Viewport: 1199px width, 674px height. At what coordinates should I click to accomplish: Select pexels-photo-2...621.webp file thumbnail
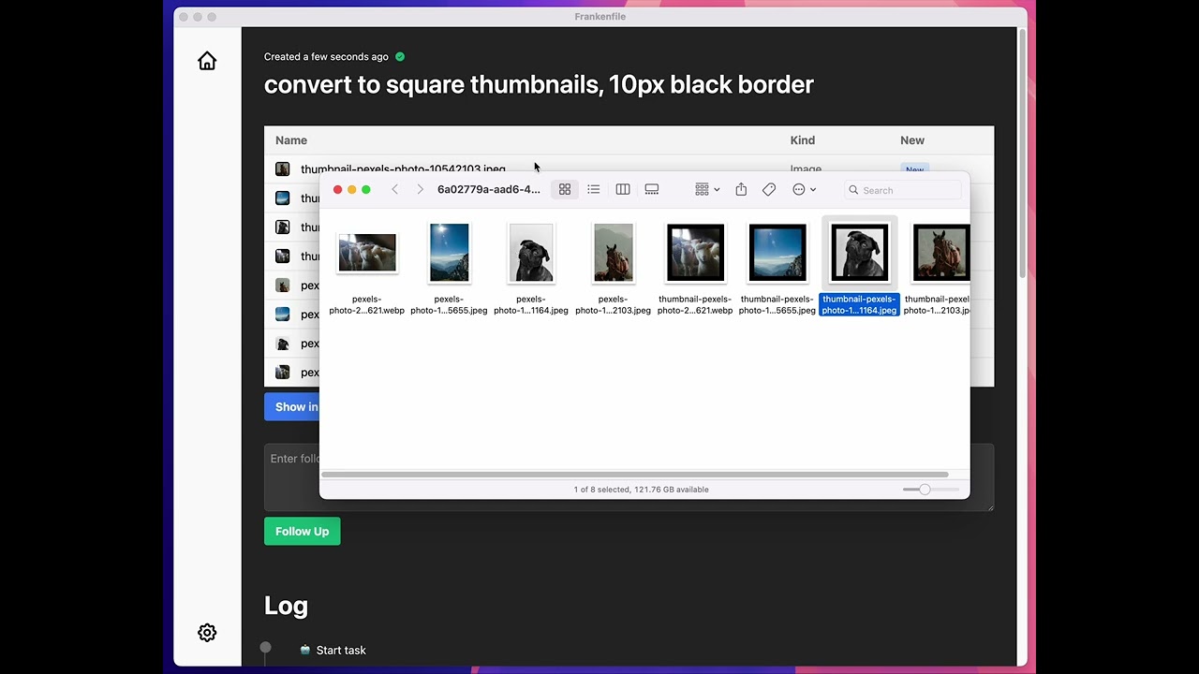[367, 253]
